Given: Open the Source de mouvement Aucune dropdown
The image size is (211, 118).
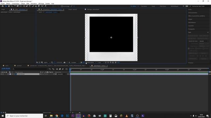Looking at the screenshot, I should pos(204,41).
